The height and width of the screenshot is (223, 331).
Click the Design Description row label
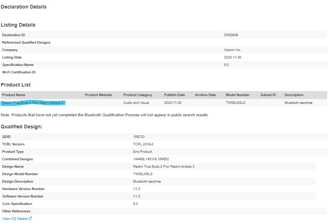click(17, 182)
